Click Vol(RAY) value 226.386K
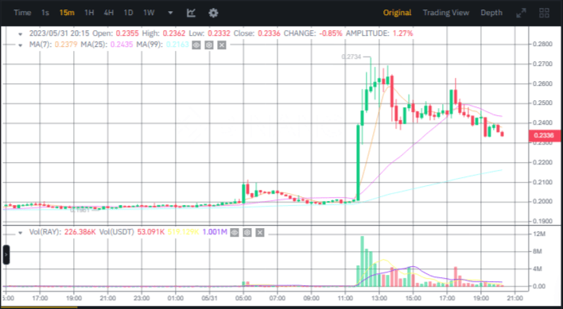 [80, 232]
